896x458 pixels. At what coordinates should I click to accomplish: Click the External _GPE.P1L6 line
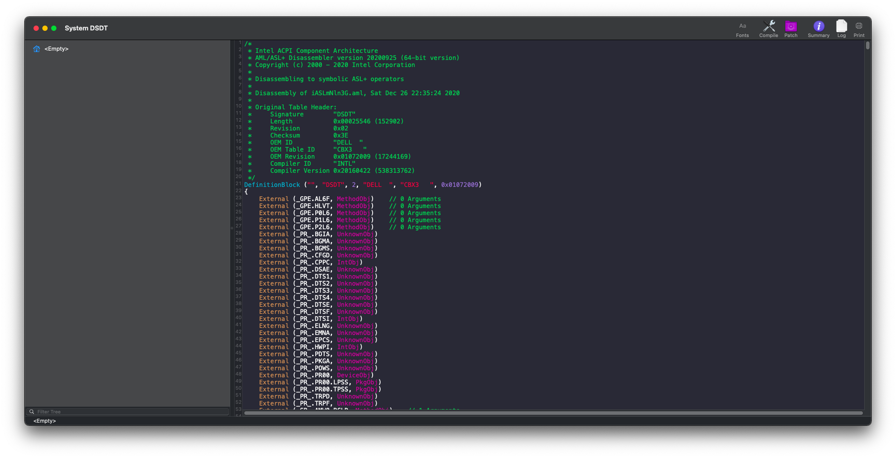pos(350,220)
